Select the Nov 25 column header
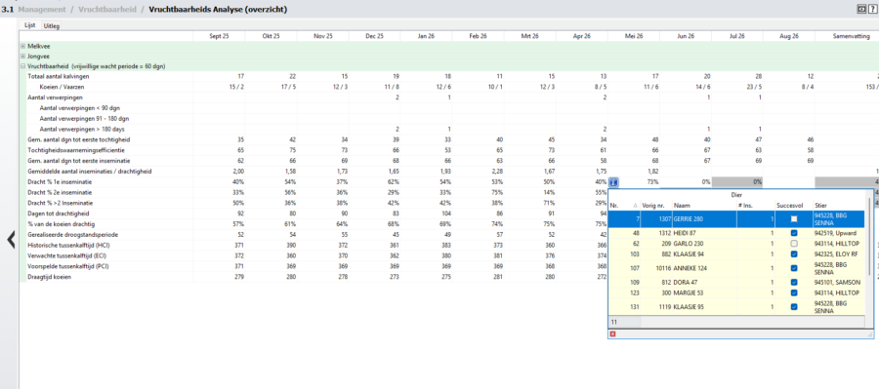Screen dimensions: 879x389 point(323,36)
